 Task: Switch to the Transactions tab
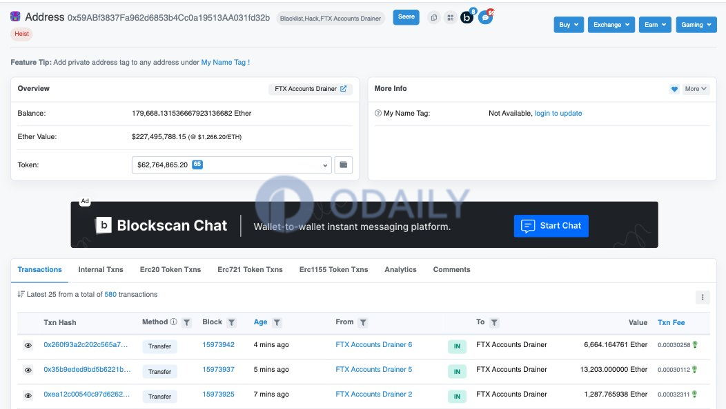[x=39, y=269]
